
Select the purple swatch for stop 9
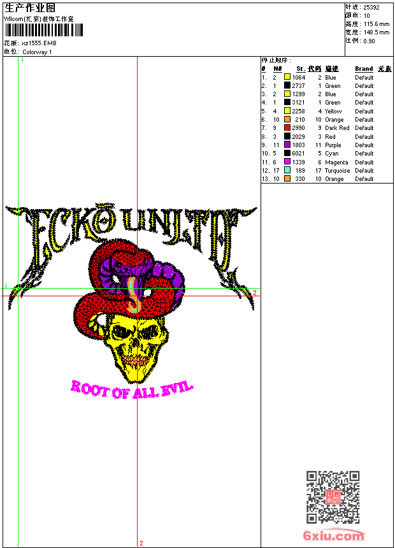tap(287, 145)
